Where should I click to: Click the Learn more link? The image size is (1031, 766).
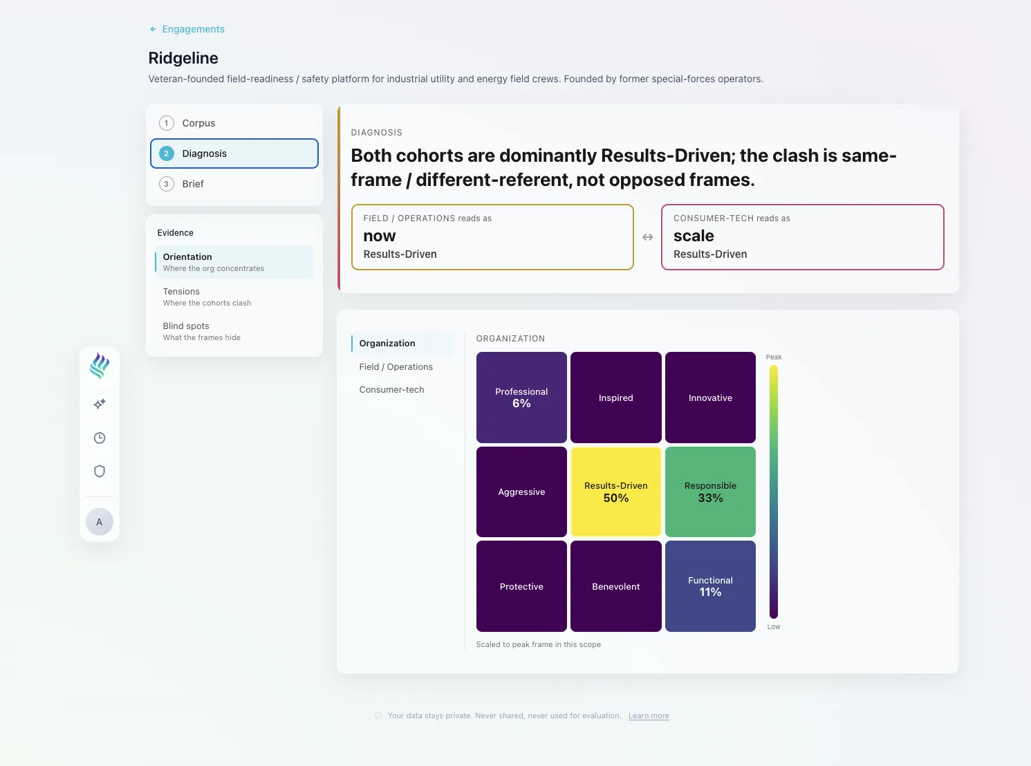pos(649,716)
